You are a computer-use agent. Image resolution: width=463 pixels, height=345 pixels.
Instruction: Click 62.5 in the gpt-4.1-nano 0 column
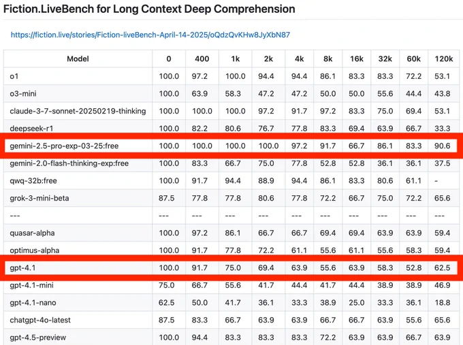tap(166, 303)
